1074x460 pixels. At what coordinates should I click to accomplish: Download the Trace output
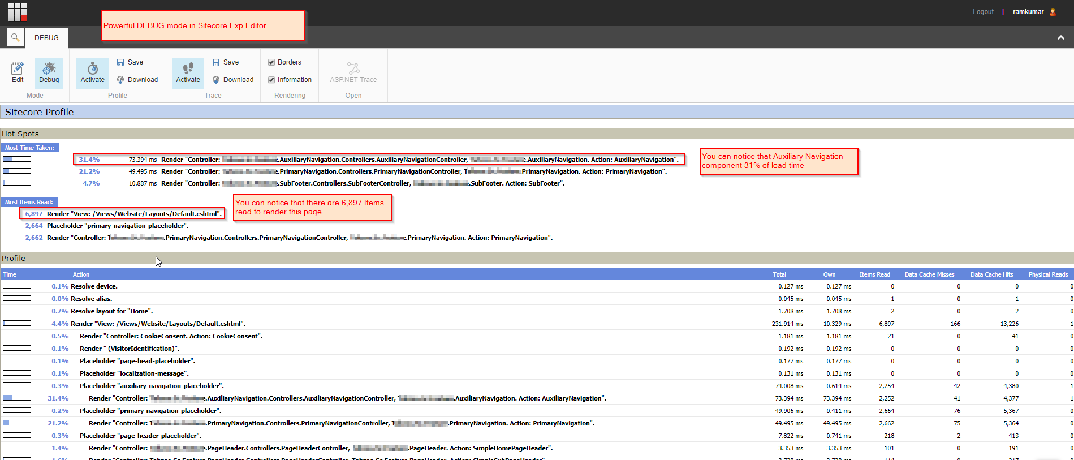tap(233, 80)
